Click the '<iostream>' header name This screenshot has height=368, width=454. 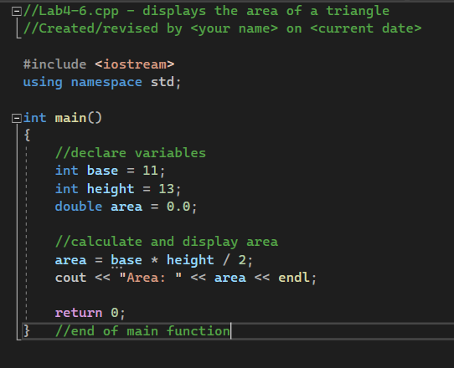click(135, 64)
